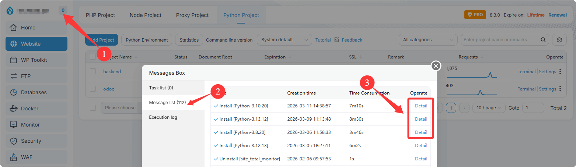
Task: Click the Python Environment button
Action: point(147,40)
